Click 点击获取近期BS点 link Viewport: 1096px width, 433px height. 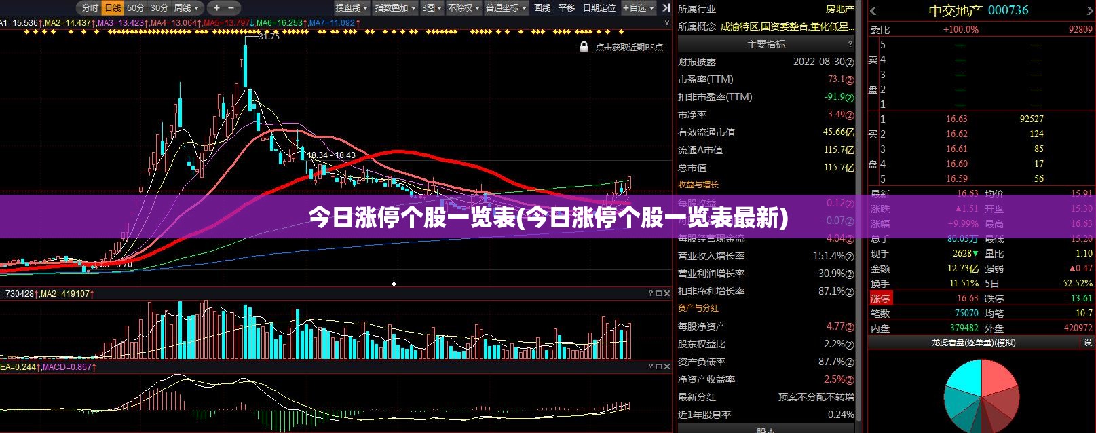pyautogui.click(x=629, y=48)
